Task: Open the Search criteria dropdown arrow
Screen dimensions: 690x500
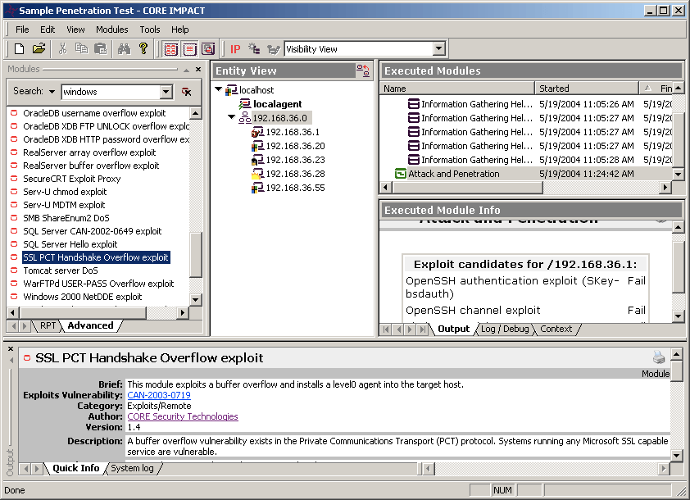Action: click(x=52, y=92)
